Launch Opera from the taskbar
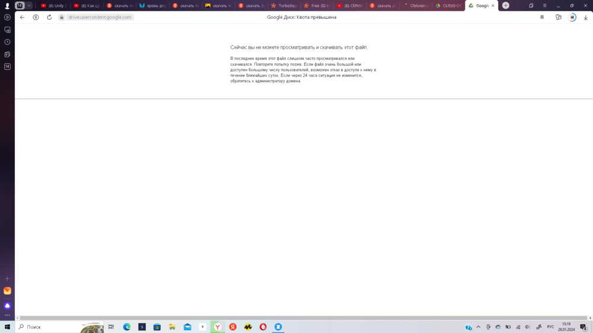This screenshot has width=593, height=333. pos(263,326)
